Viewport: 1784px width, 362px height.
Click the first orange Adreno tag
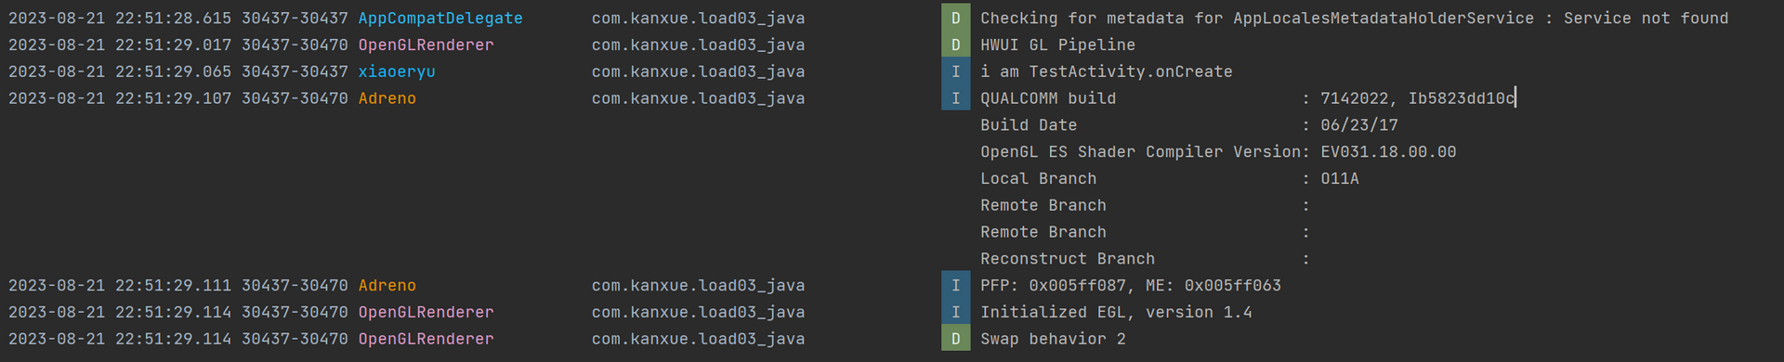pyautogui.click(x=387, y=98)
